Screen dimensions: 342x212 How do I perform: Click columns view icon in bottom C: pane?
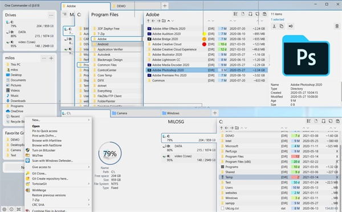click(308, 121)
